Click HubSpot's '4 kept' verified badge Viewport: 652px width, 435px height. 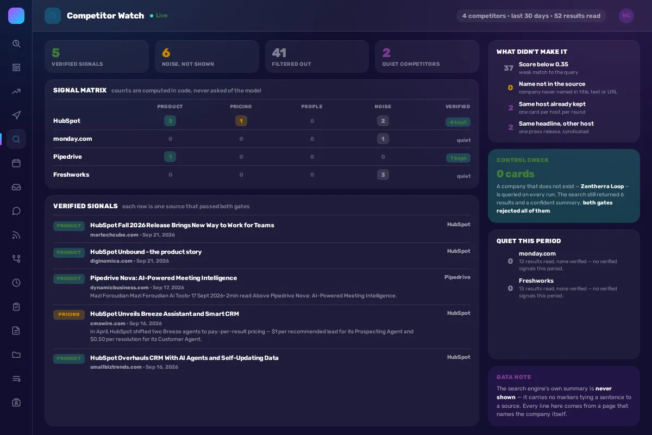point(458,122)
